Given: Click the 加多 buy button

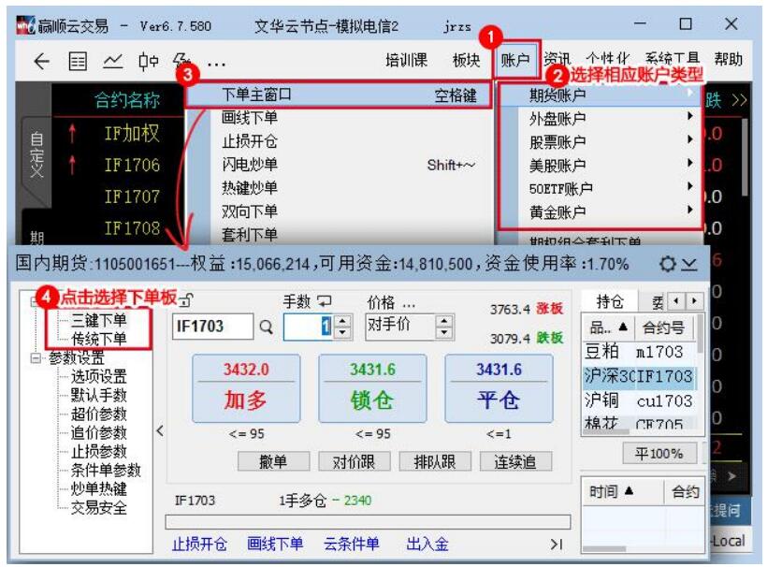Looking at the screenshot, I should (246, 388).
